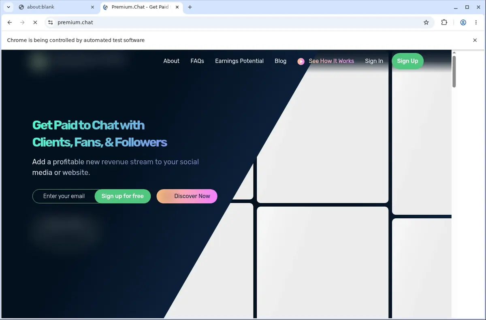
Task: Stop loading the page with X icon
Action: click(x=35, y=22)
